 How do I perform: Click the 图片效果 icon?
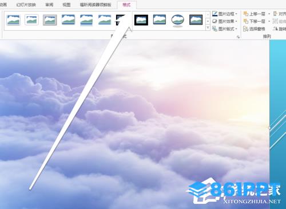tap(214, 21)
